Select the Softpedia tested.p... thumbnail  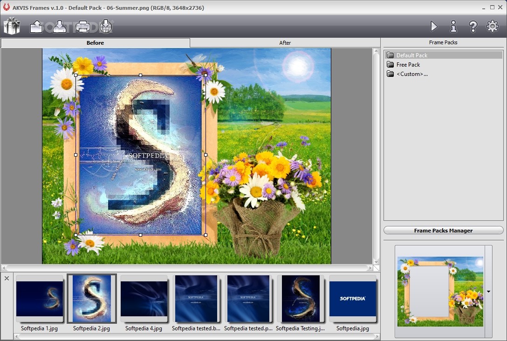[248, 299]
